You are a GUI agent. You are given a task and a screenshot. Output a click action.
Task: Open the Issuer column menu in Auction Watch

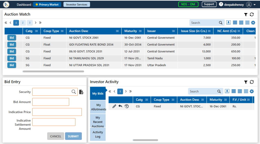(x=173, y=31)
